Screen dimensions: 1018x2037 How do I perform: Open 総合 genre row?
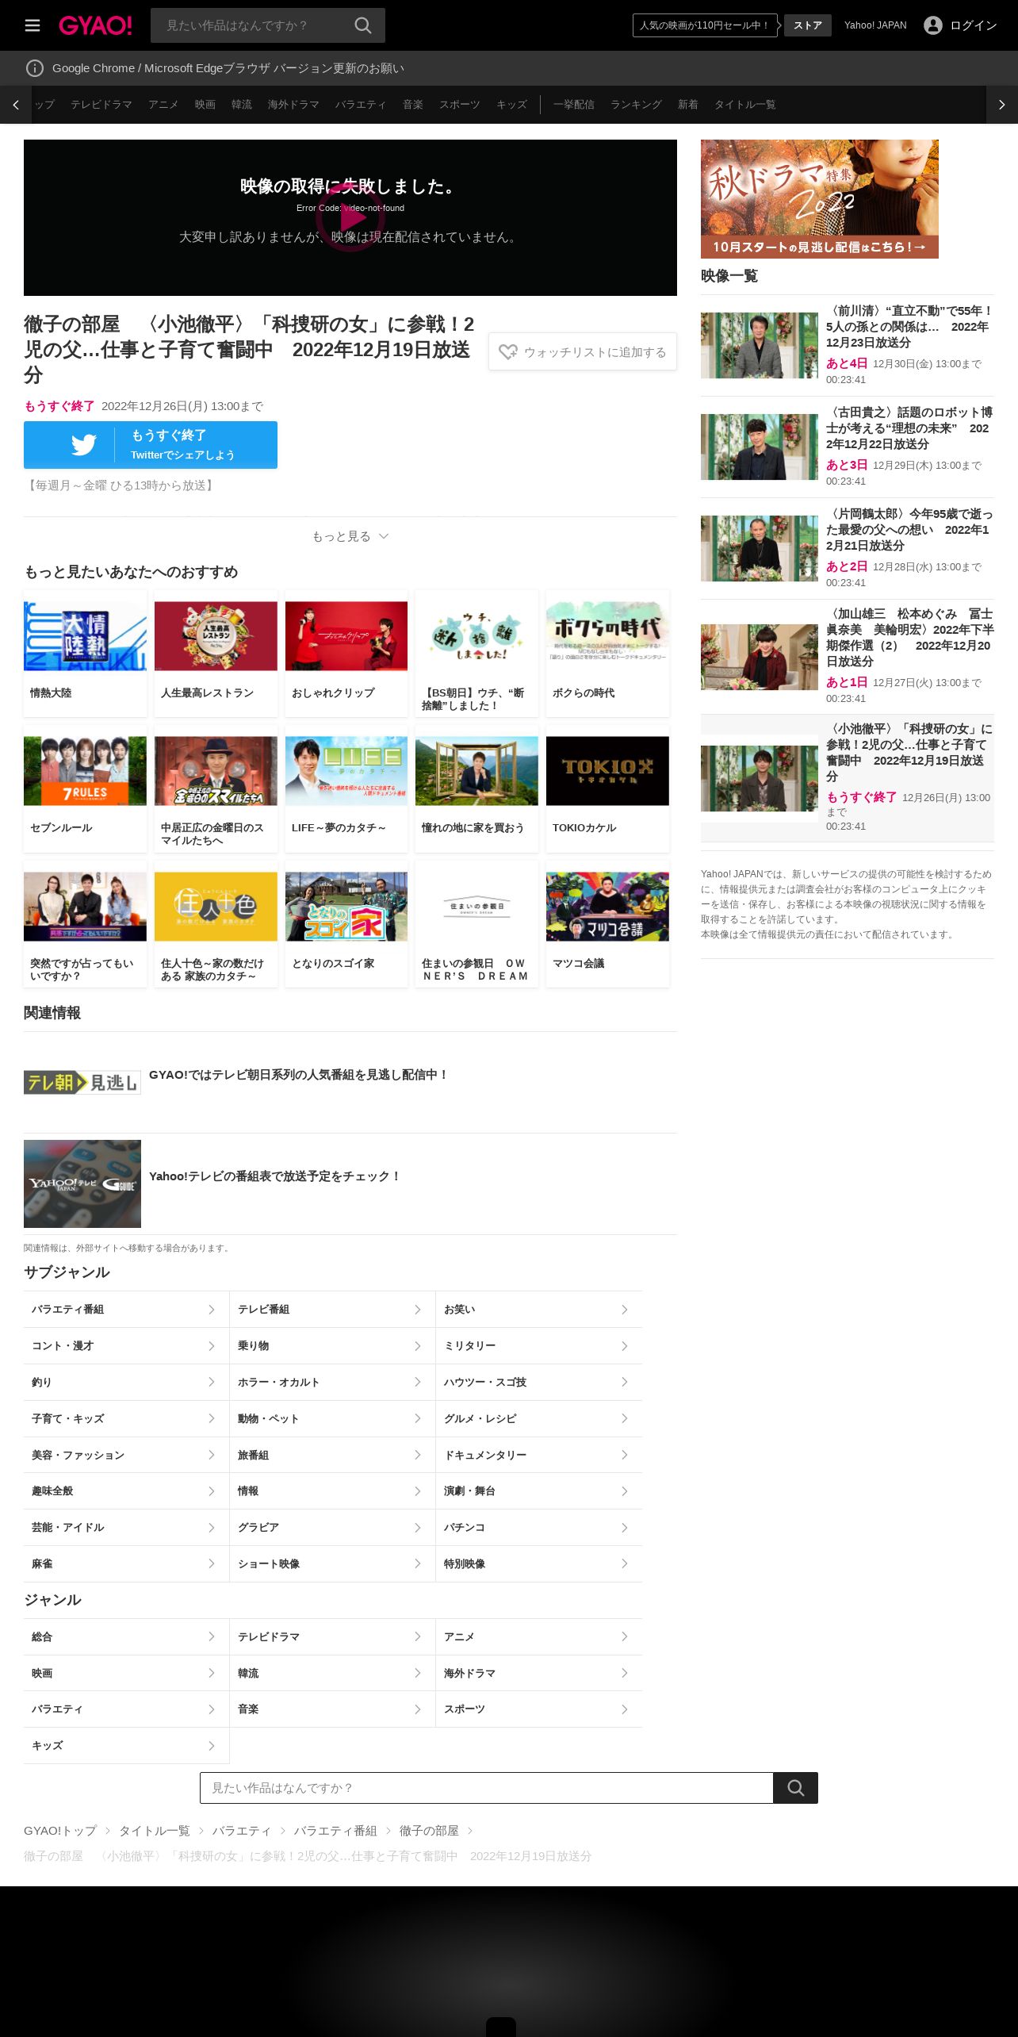point(126,1637)
